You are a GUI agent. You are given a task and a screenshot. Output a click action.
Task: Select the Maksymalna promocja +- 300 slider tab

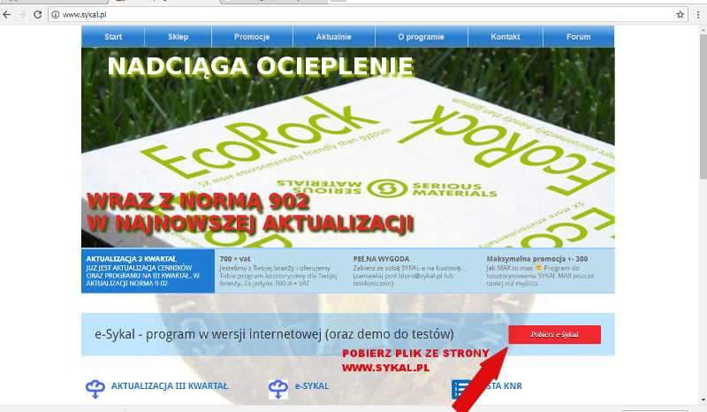click(x=548, y=271)
